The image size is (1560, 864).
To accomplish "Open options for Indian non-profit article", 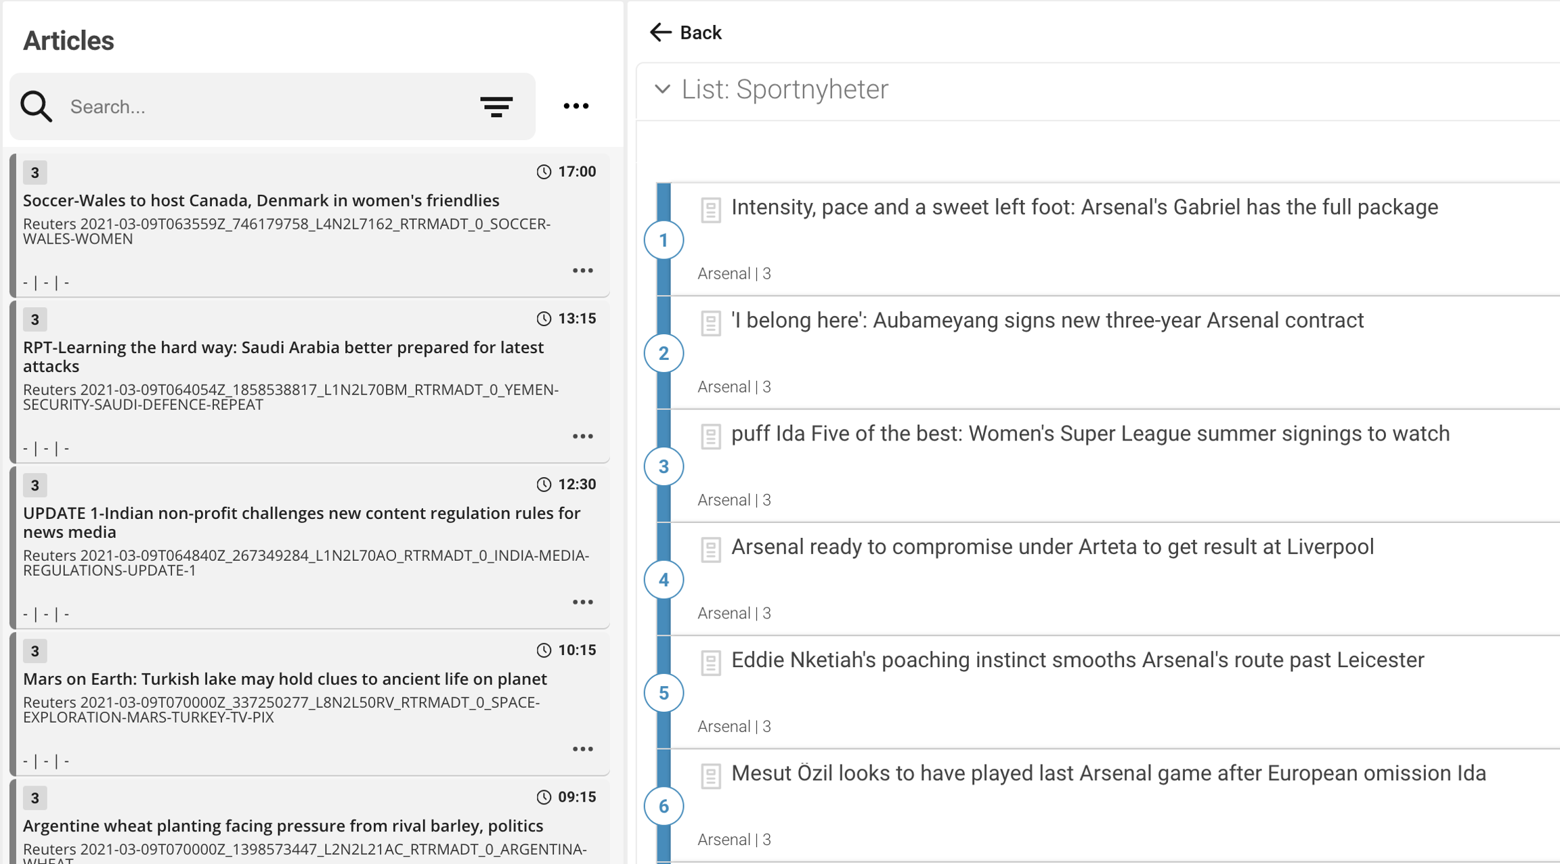I will 582,602.
